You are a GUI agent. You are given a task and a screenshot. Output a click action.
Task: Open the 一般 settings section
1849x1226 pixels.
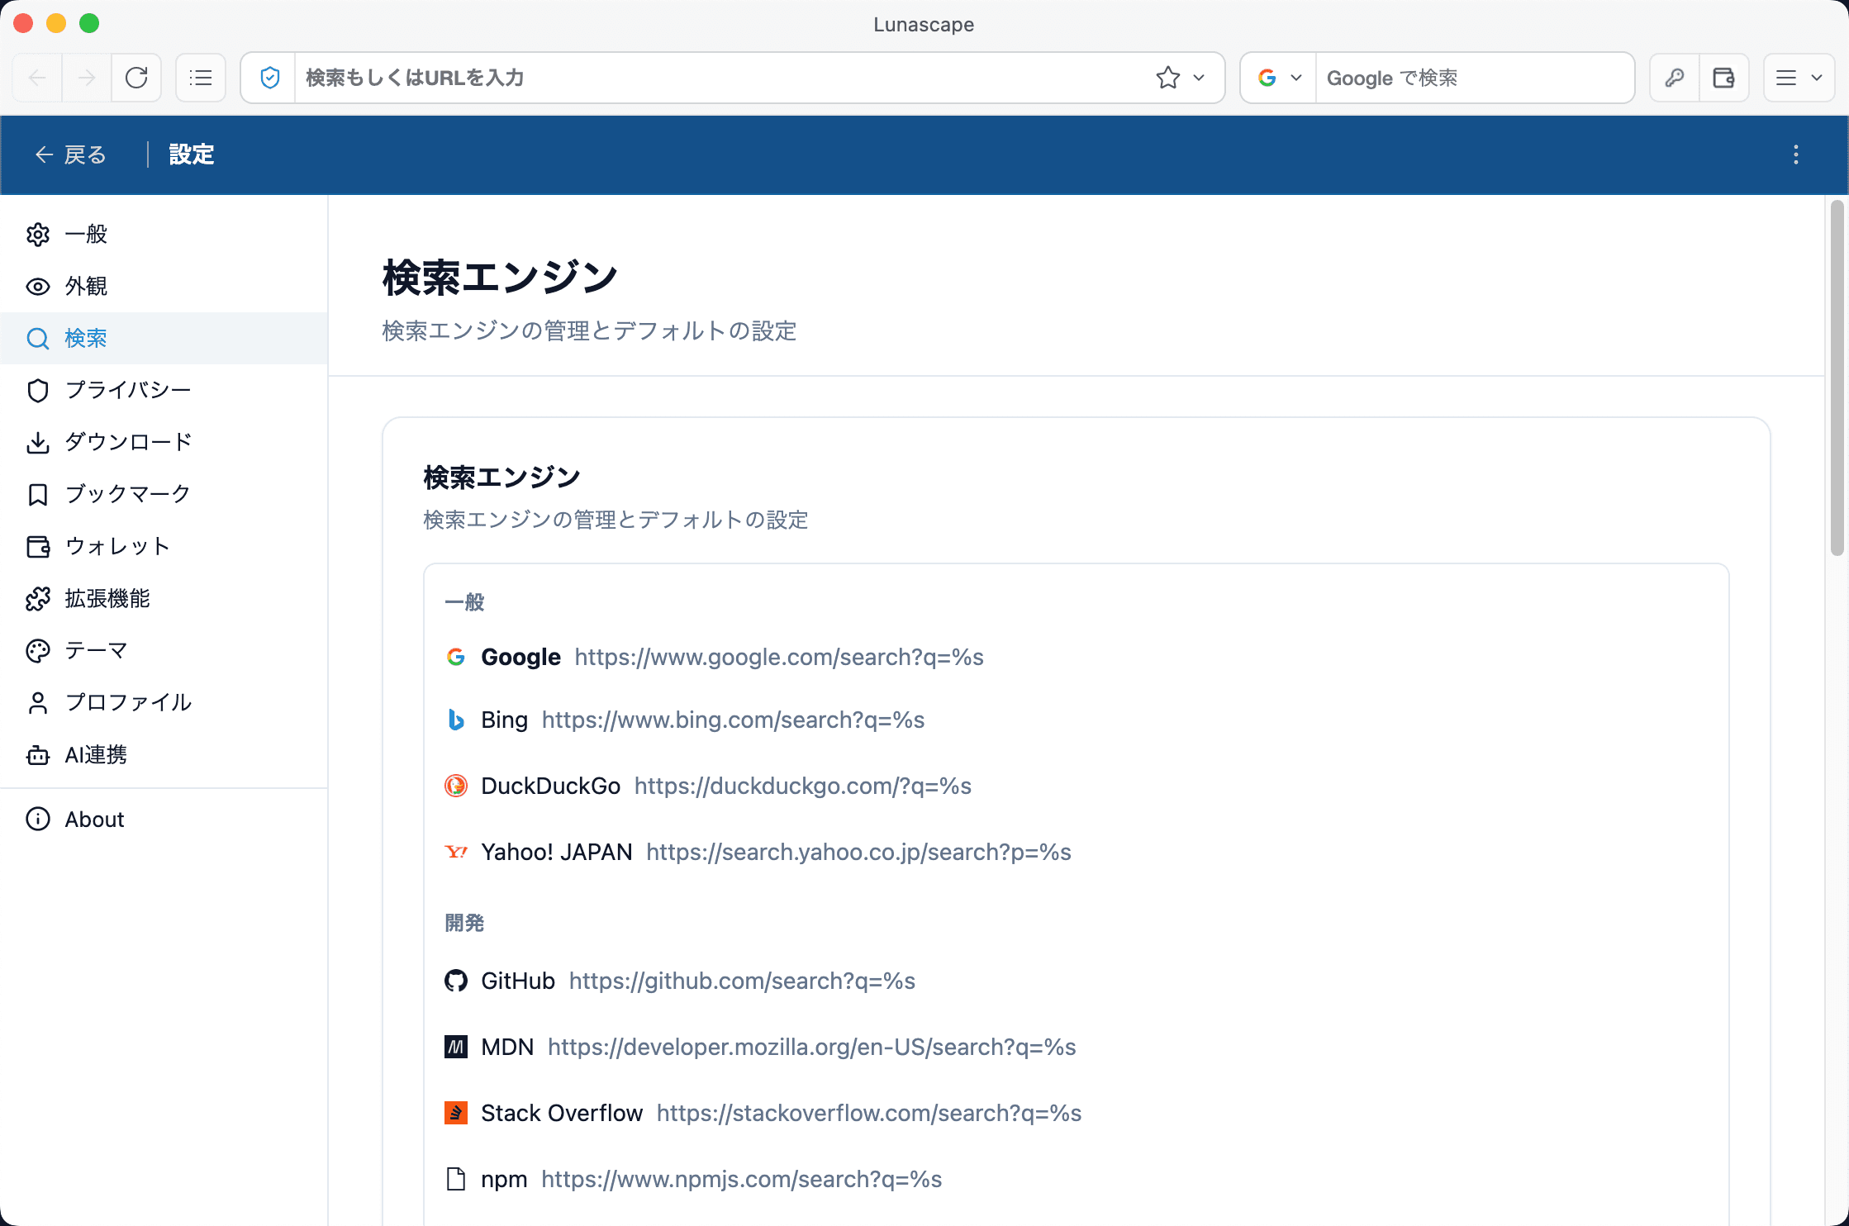tap(164, 234)
